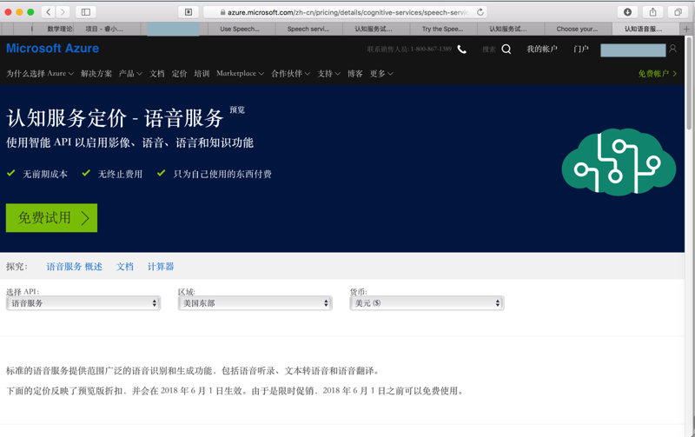Open 解决方案 in navigation bar
The image size is (695, 437).
point(96,74)
